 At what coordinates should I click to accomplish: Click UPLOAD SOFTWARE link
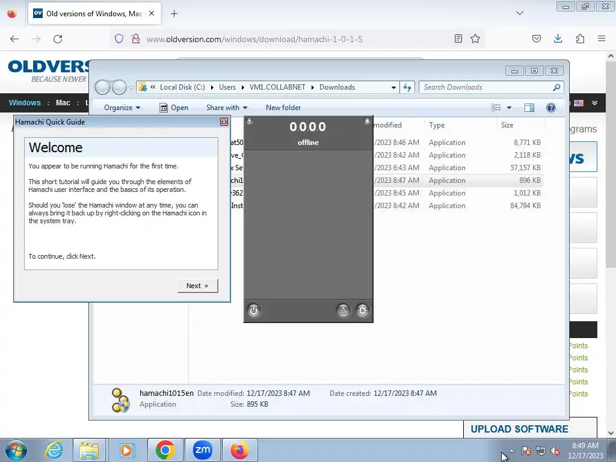519,429
